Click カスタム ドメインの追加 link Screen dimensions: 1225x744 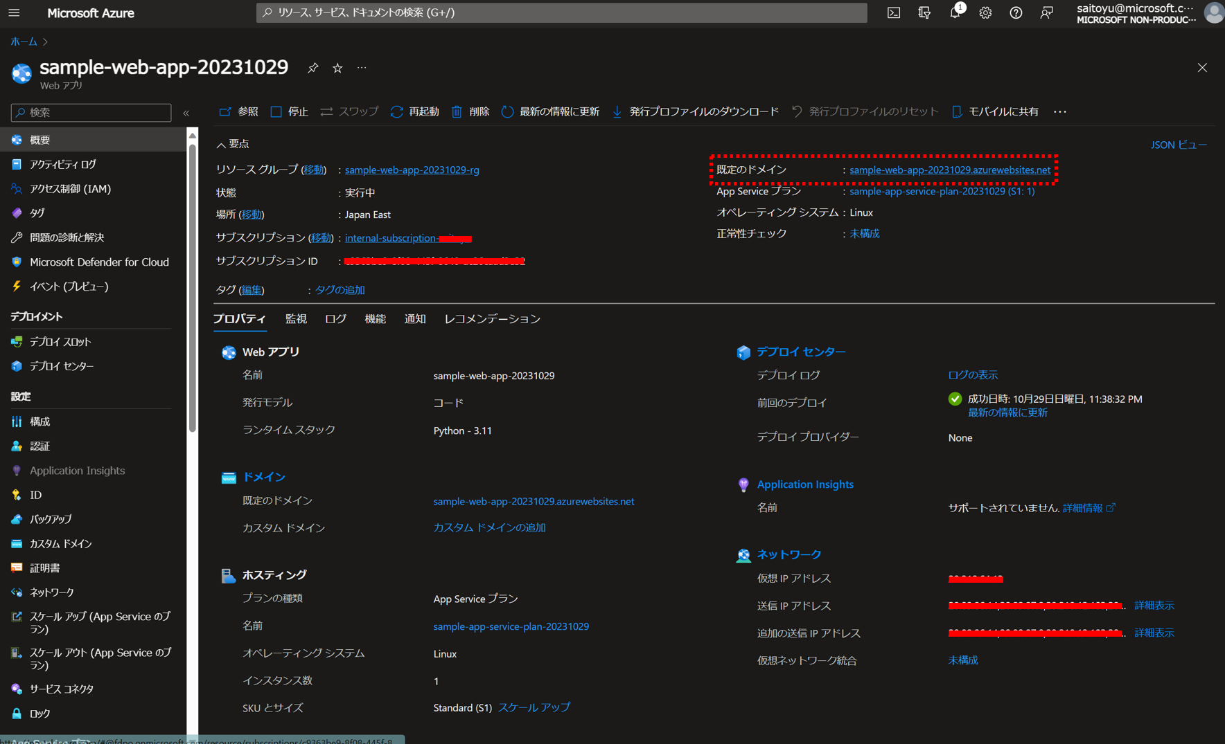click(x=489, y=527)
